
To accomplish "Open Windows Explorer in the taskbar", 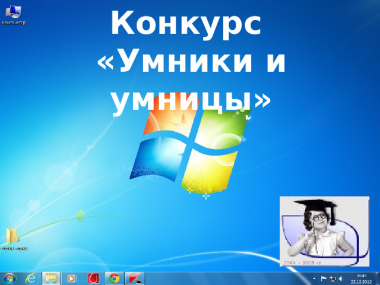I will 52,278.
